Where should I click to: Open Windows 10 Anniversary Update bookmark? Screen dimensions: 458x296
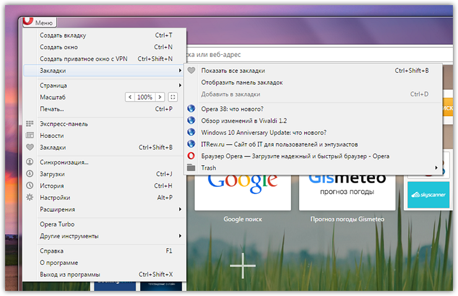(313, 132)
